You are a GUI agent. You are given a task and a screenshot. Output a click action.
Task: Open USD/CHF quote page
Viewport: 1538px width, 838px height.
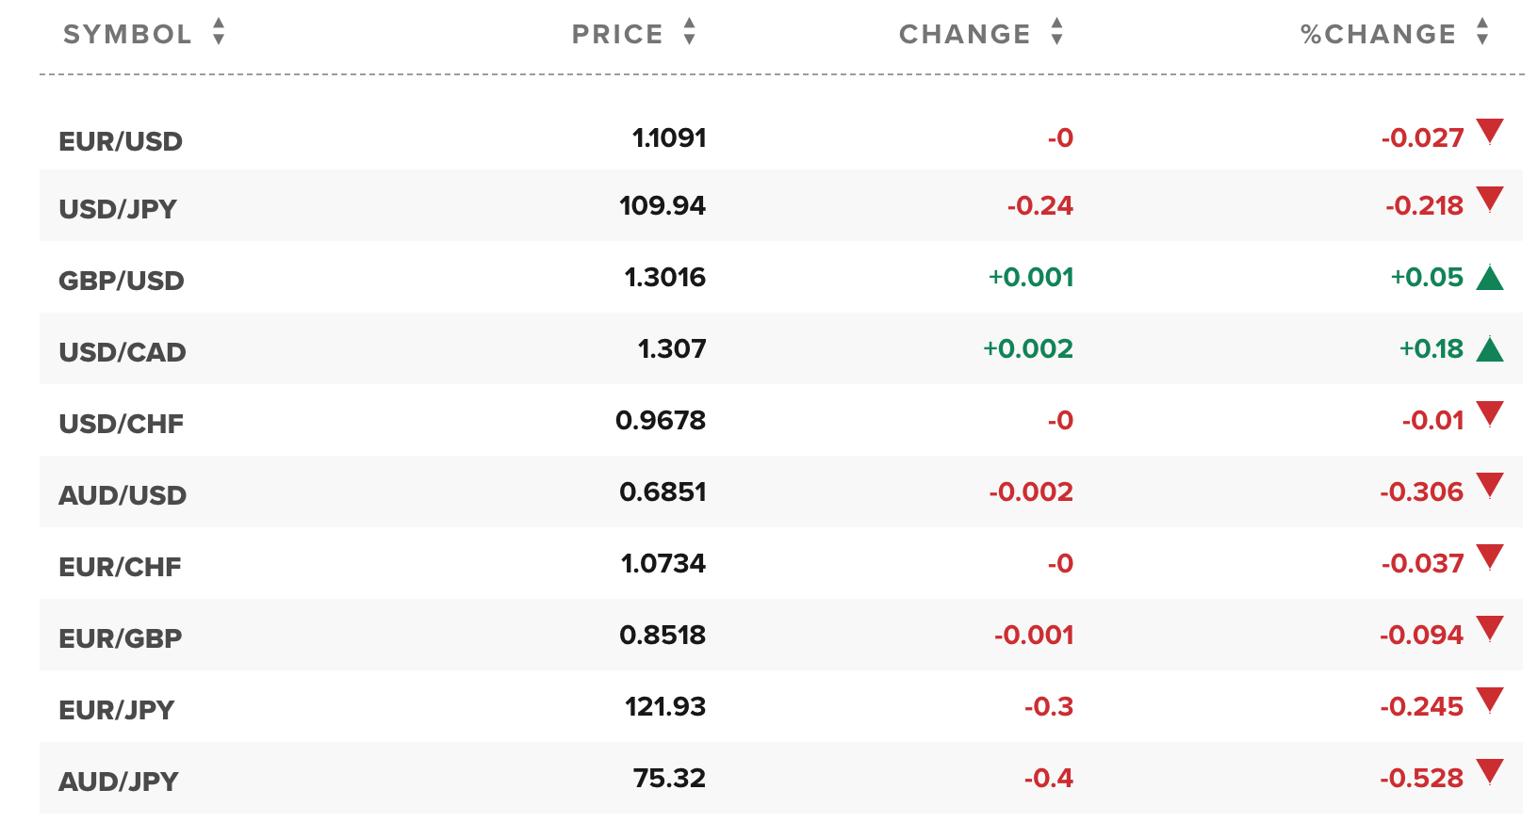pos(122,424)
